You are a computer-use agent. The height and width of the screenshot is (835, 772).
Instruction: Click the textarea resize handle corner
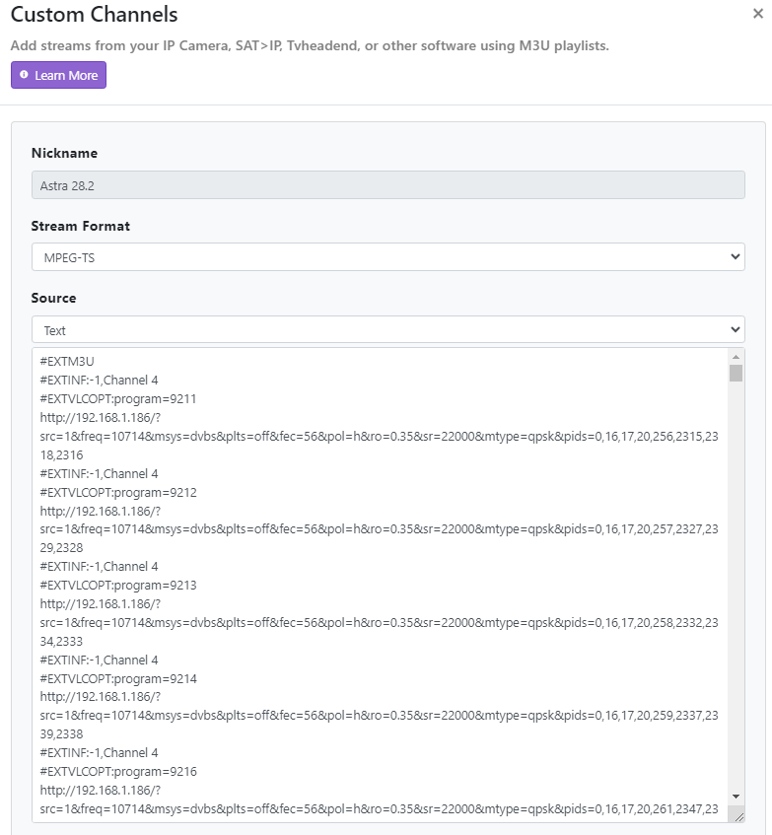738,815
